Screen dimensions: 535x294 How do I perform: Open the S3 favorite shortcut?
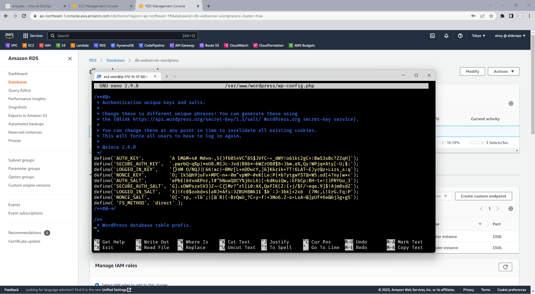(61, 45)
